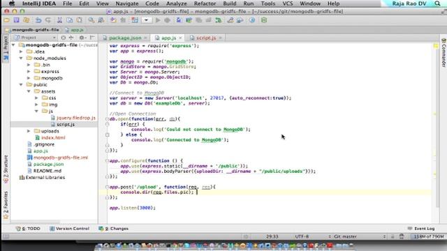The image size is (447, 251).
Task: Switch to the script.js editor tab
Action: click(206, 38)
